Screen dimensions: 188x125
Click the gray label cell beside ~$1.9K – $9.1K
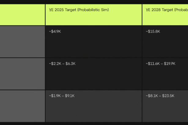(22, 106)
